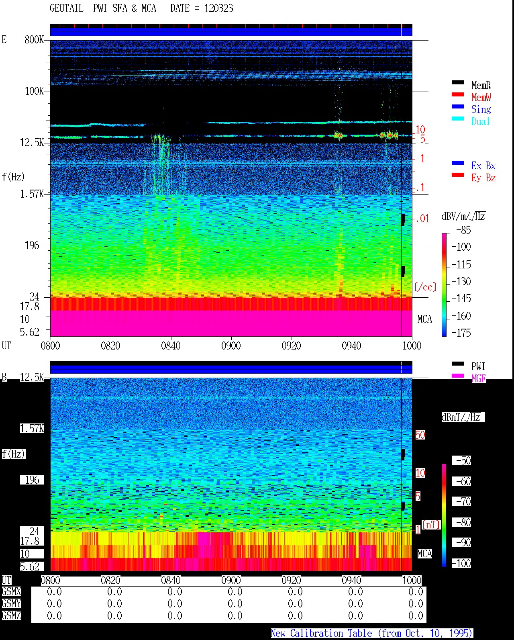
Task: Click the red [nT] unit label
Action: 431,524
